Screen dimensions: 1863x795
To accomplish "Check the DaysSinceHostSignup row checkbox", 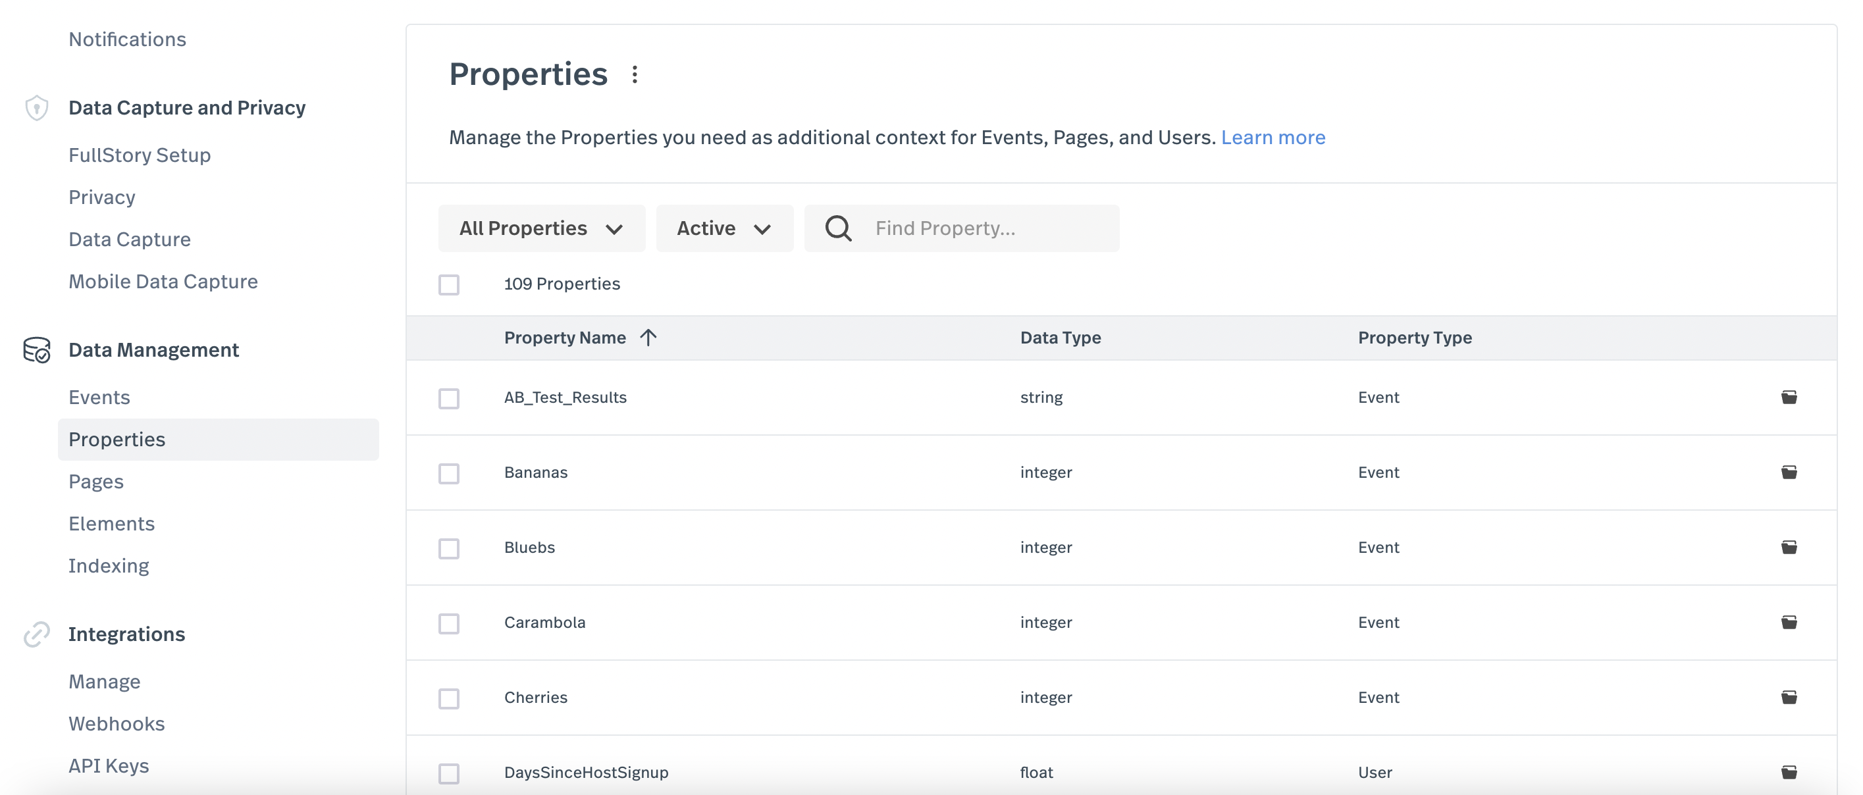I will [x=448, y=774].
